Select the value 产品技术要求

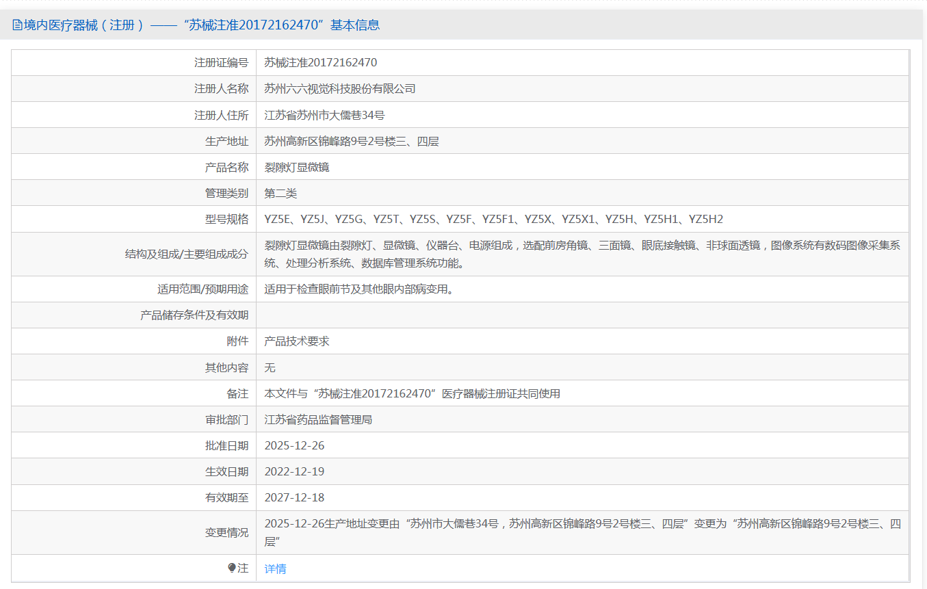click(x=298, y=341)
